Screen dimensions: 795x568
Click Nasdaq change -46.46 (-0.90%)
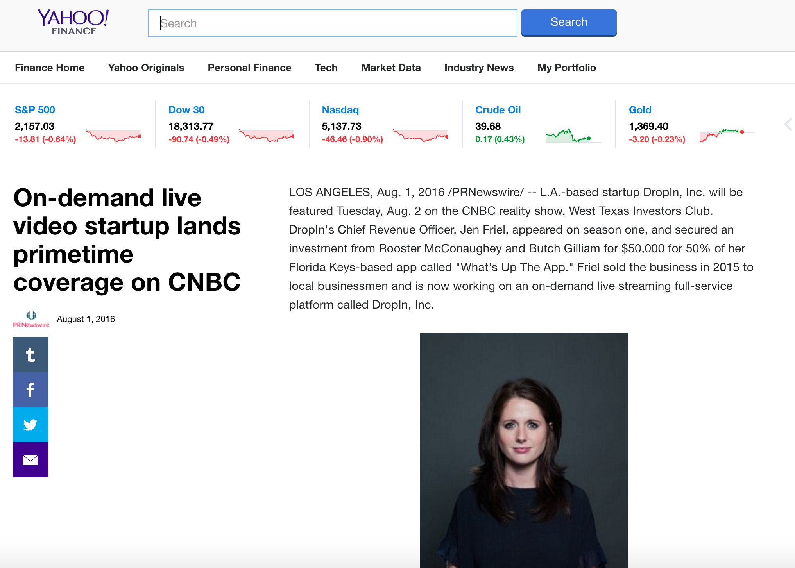click(x=353, y=139)
